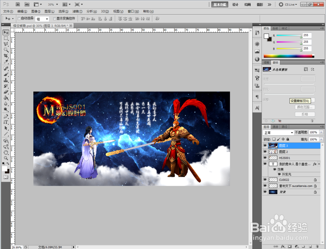The image size is (326, 249).
Task: Enable the 显示变换控件 checkbox
Action: [x=55, y=19]
